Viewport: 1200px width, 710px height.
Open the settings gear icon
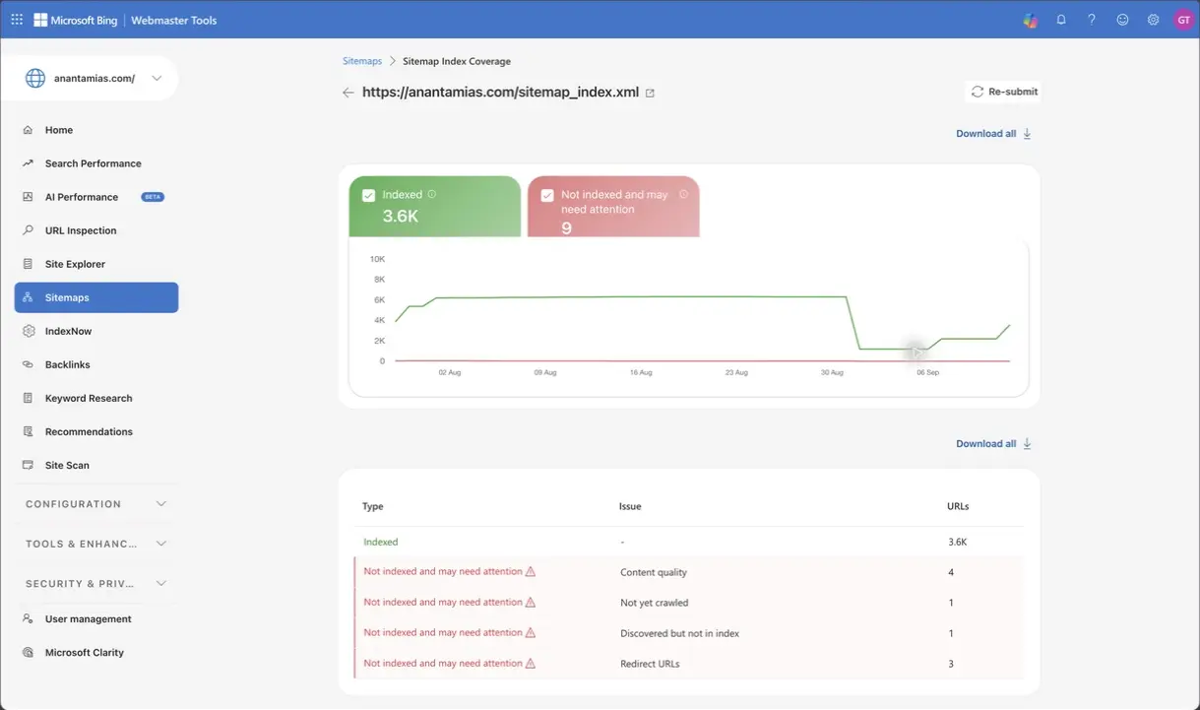click(1153, 20)
